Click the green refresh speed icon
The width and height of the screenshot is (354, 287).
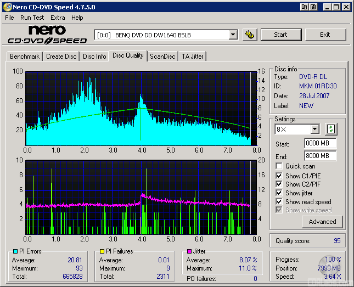pyautogui.click(x=330, y=130)
